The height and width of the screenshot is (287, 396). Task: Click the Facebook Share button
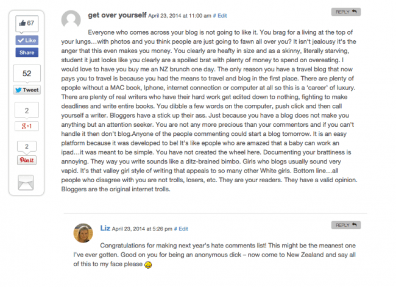[x=27, y=52]
